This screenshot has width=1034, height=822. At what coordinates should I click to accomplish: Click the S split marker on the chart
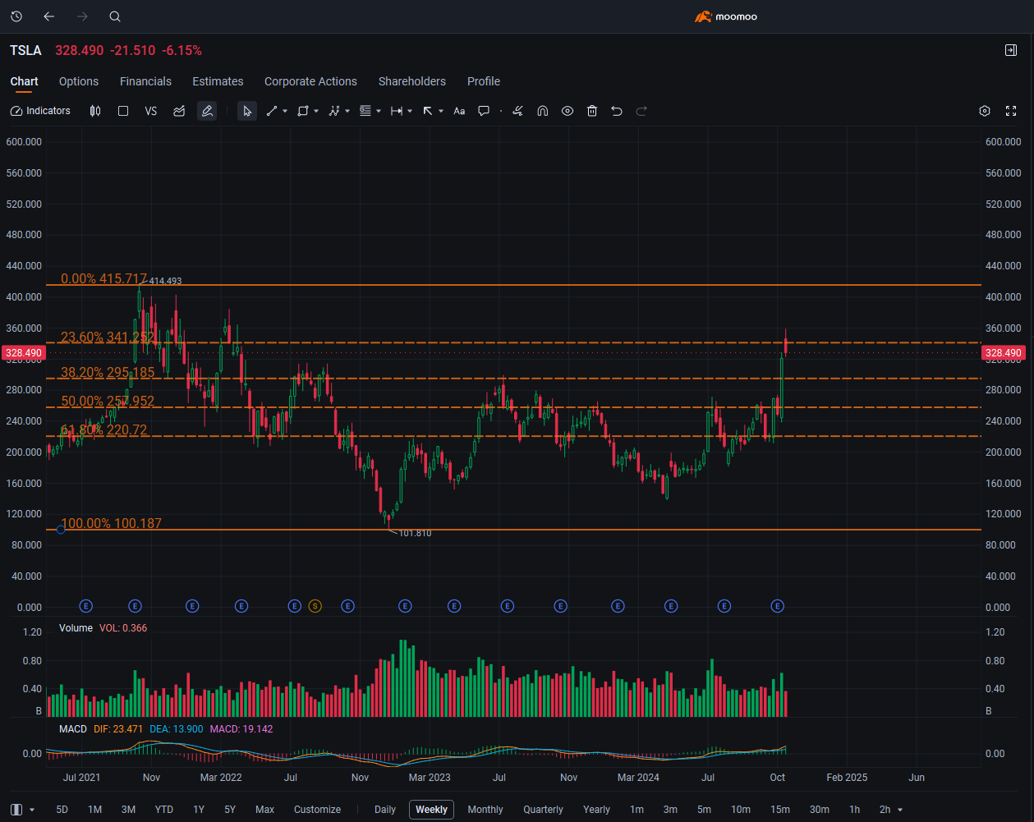[315, 606]
